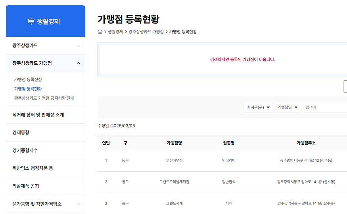Screen dimensions: 347x214
Task: Click the 검색어 search input field
Action: pyautogui.click(x=324, y=107)
